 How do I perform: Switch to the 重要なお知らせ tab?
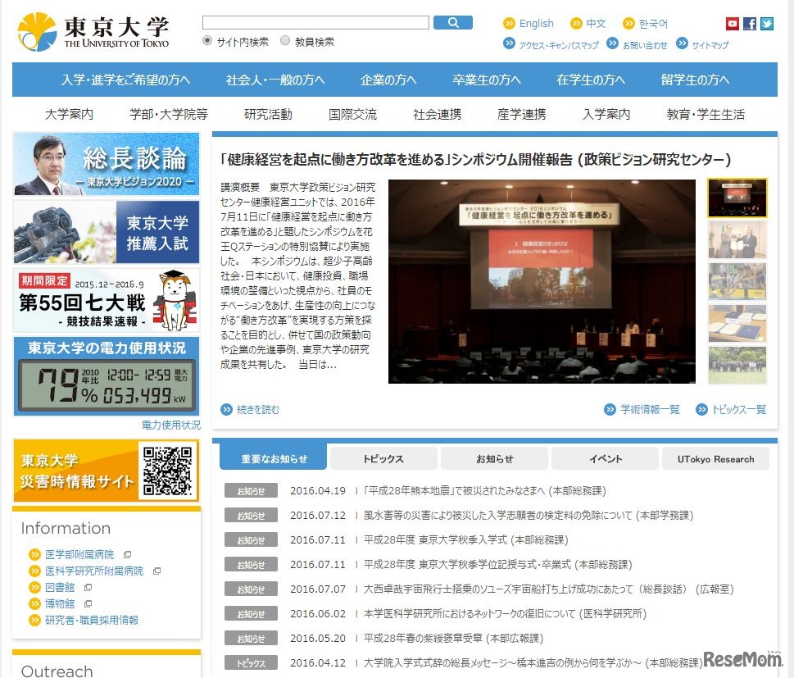274,457
